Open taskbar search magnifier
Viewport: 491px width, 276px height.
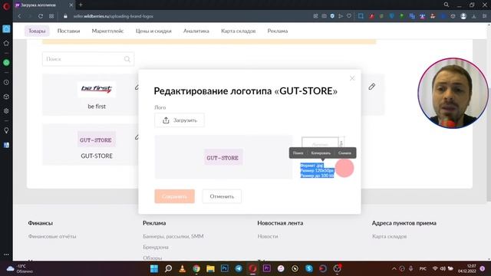pyautogui.click(x=168, y=268)
